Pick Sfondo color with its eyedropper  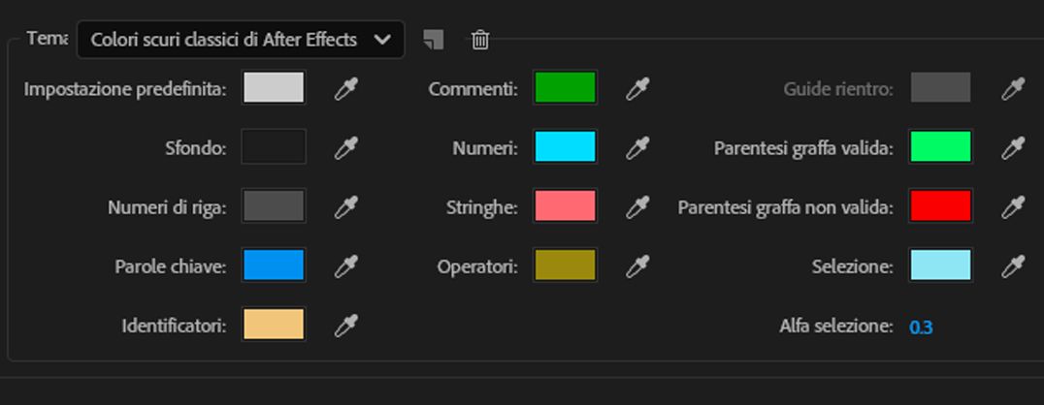tap(346, 148)
